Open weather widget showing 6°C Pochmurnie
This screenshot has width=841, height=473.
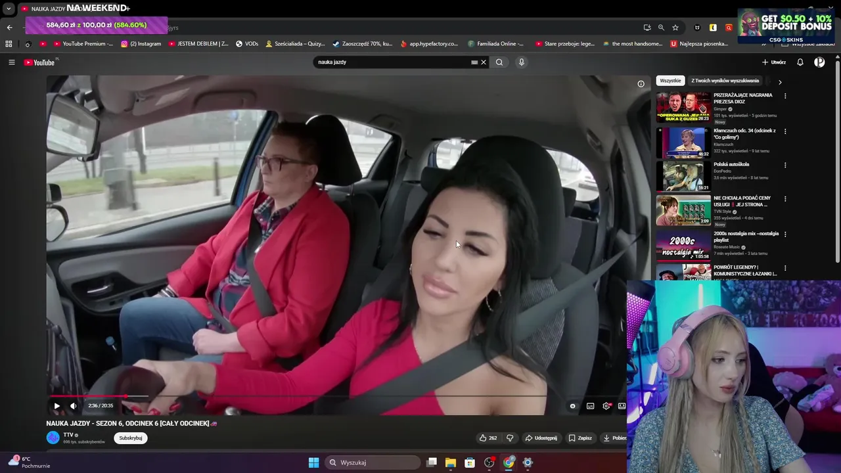[28, 462]
